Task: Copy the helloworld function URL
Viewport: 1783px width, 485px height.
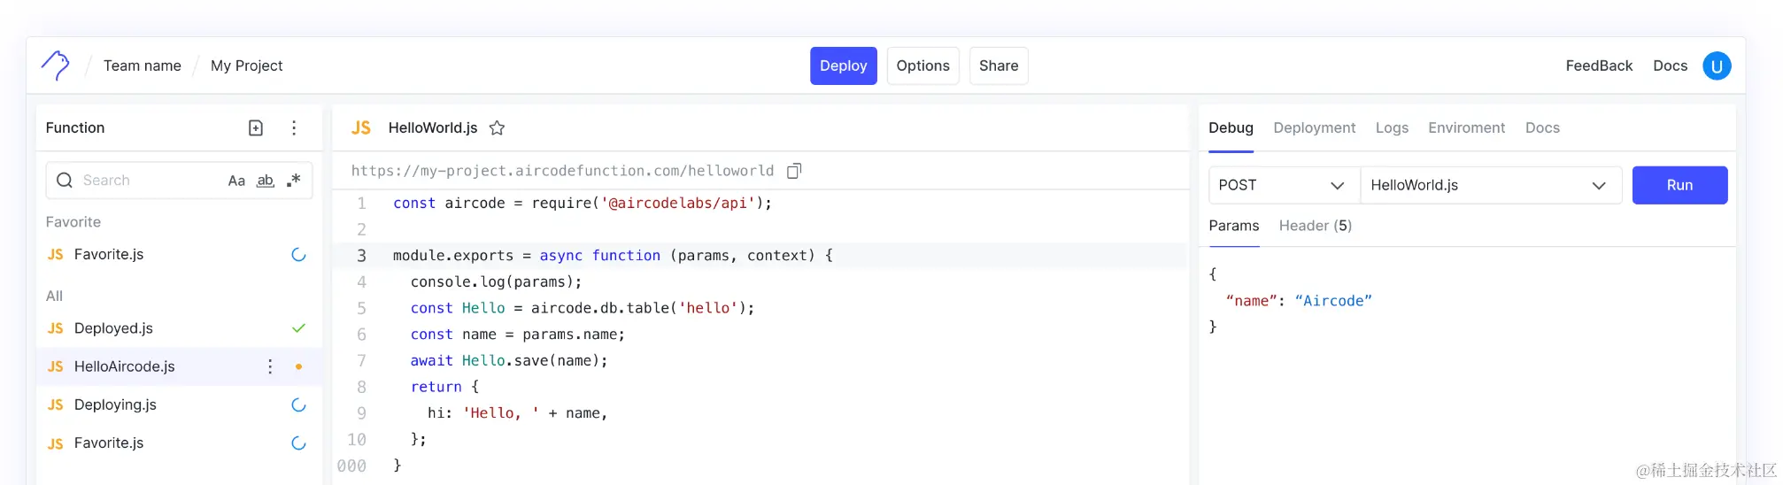Action: [x=794, y=171]
